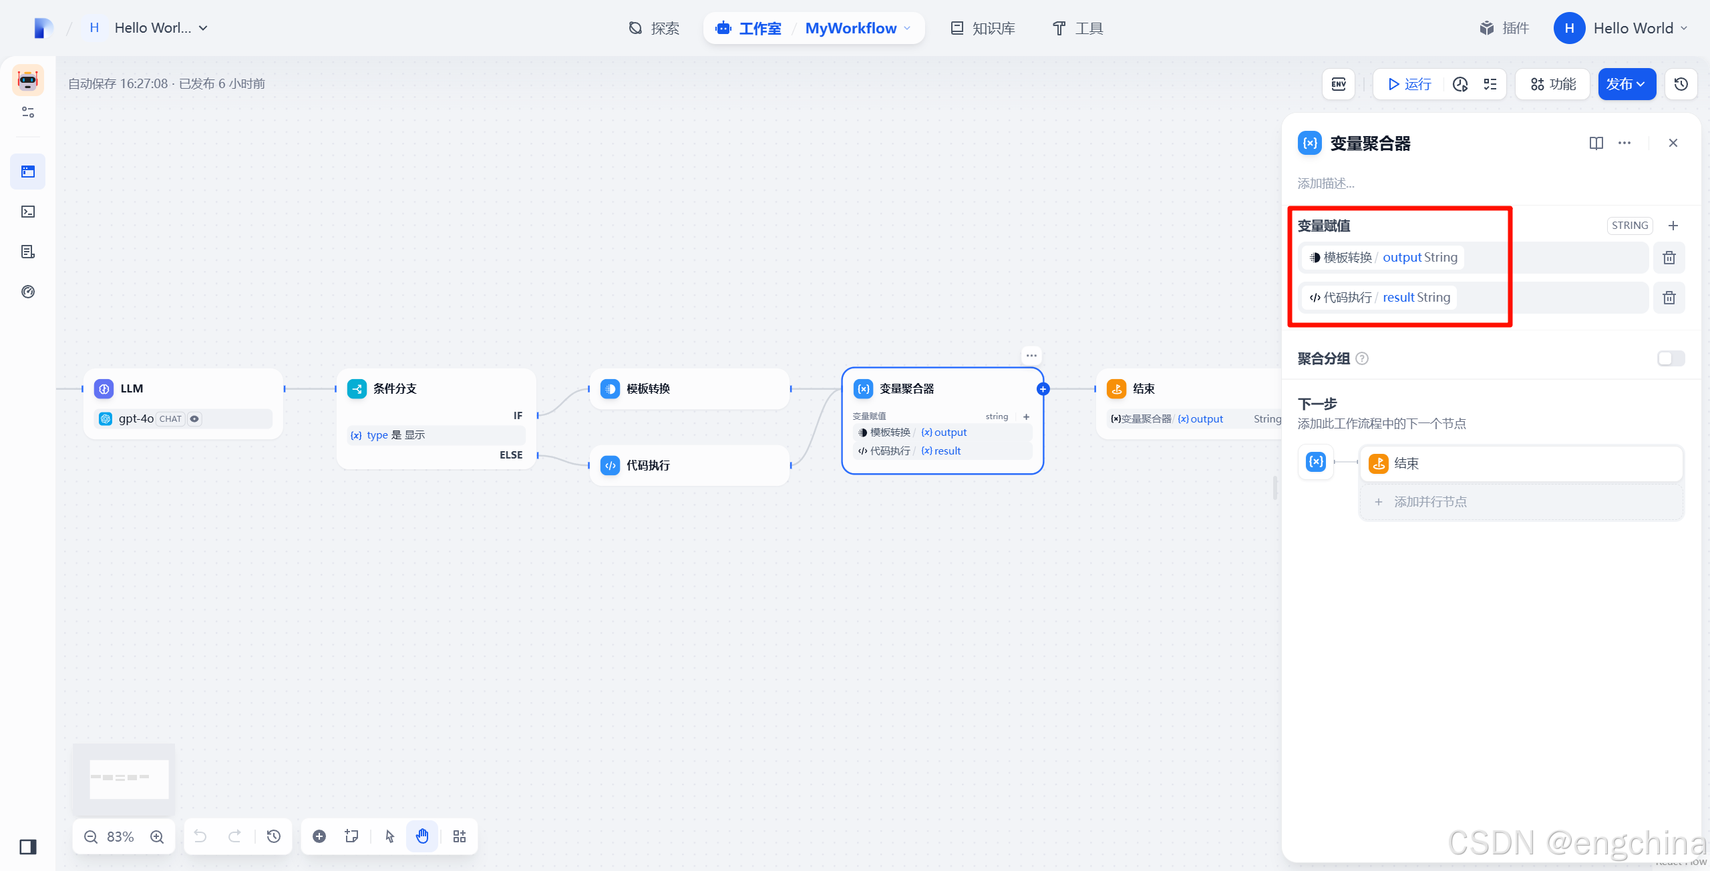The height and width of the screenshot is (871, 1710).
Task: Click 添加并行节点 to add parallel node
Action: pyautogui.click(x=1429, y=502)
